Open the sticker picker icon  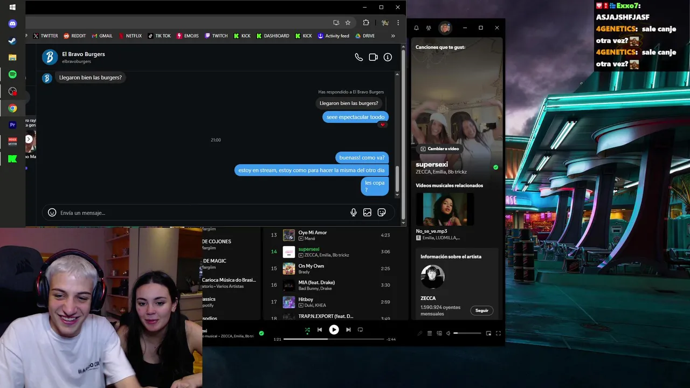pyautogui.click(x=382, y=212)
